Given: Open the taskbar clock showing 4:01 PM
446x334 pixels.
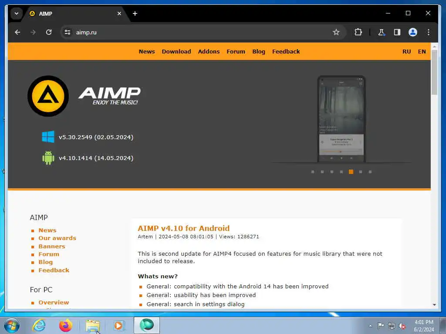Looking at the screenshot, I should [424, 326].
